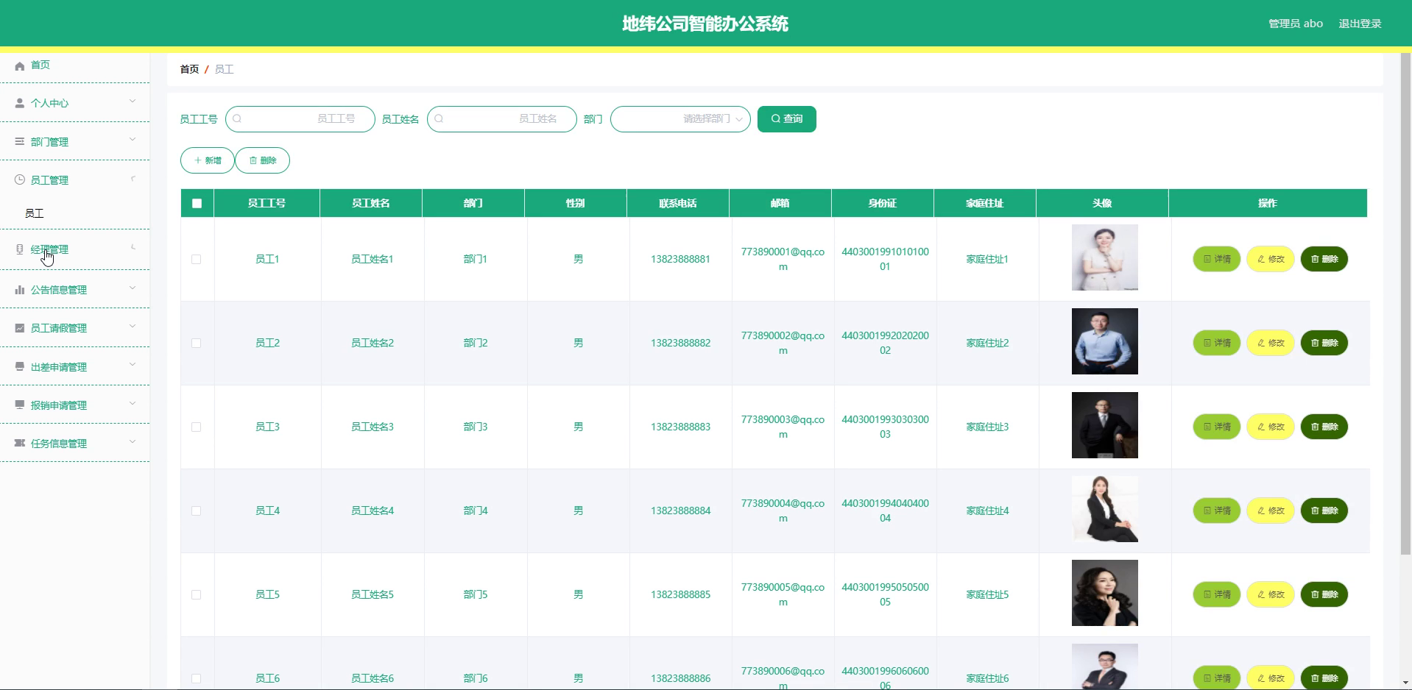Edit 员工2 with 修改 button
Screen dimensions: 1412x690
[1271, 343]
